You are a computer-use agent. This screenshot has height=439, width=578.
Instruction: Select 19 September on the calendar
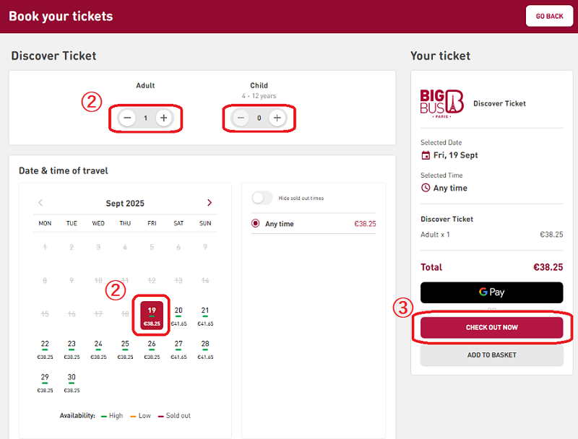(x=152, y=316)
